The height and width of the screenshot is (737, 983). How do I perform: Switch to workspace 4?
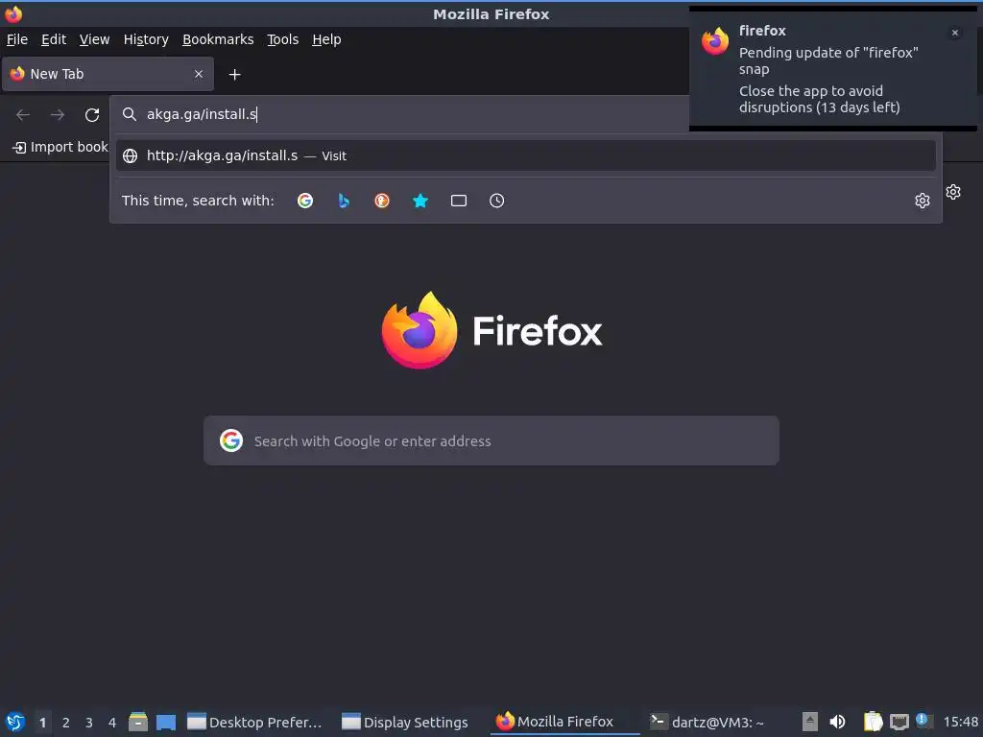coord(112,723)
